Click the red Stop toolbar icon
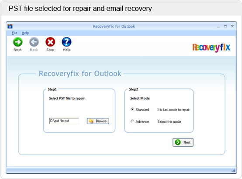The height and width of the screenshot is (179, 242). click(50, 42)
